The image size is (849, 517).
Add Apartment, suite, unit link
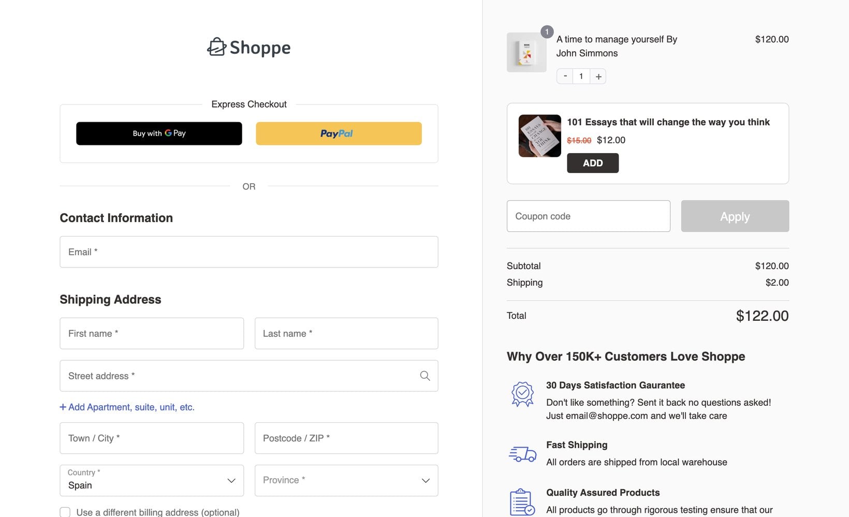pos(127,407)
